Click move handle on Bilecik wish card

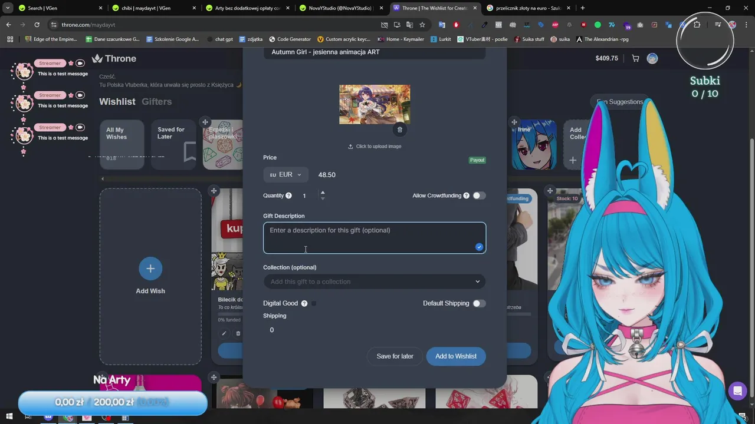(x=214, y=191)
